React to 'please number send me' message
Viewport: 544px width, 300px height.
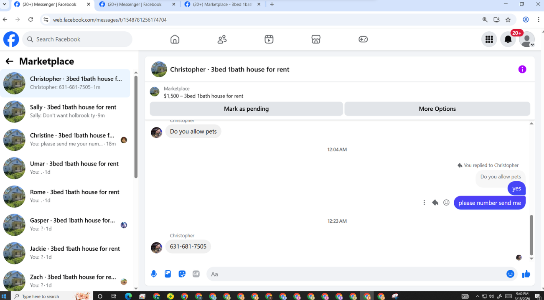446,203
